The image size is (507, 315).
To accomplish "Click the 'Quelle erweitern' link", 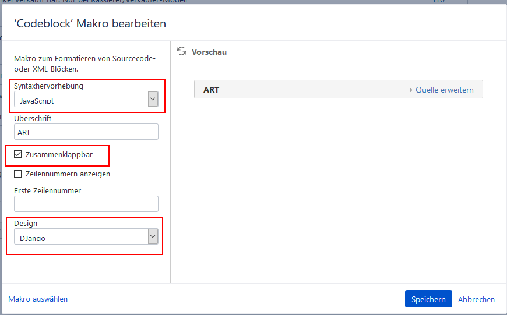I will point(444,90).
